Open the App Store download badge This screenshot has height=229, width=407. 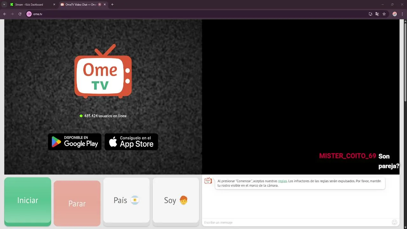click(x=131, y=142)
